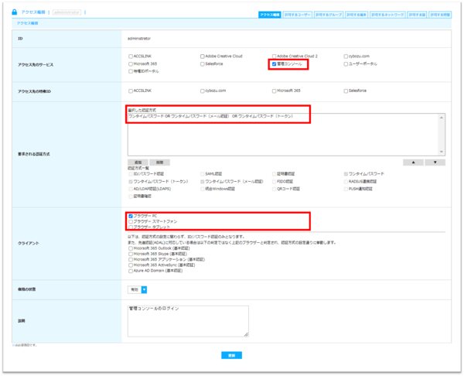
Task: Move selected method down with ▼ button
Action: tap(435, 162)
